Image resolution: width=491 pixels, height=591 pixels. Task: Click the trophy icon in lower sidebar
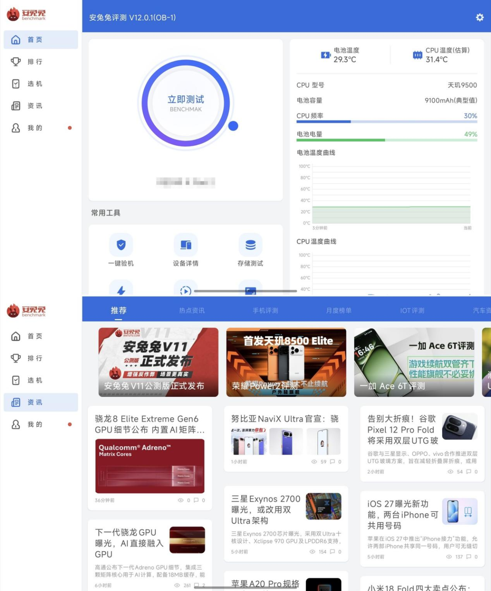click(16, 358)
